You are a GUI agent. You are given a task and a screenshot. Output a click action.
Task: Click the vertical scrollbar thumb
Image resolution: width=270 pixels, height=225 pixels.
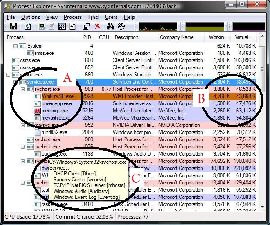point(262,69)
